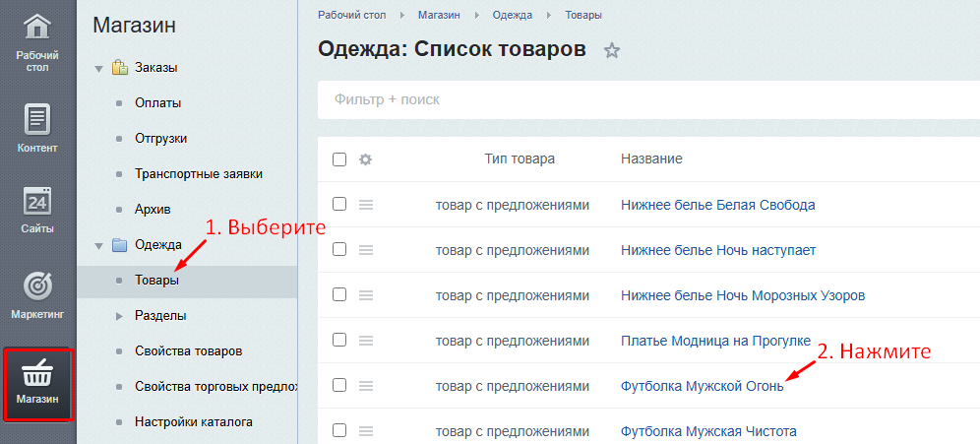Open row menu for Нижнее белье Белая Свобода

366,205
